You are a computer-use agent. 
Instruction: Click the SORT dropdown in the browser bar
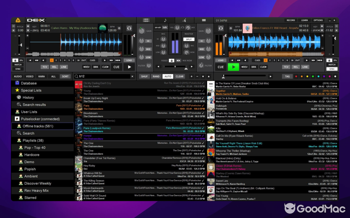point(65,76)
